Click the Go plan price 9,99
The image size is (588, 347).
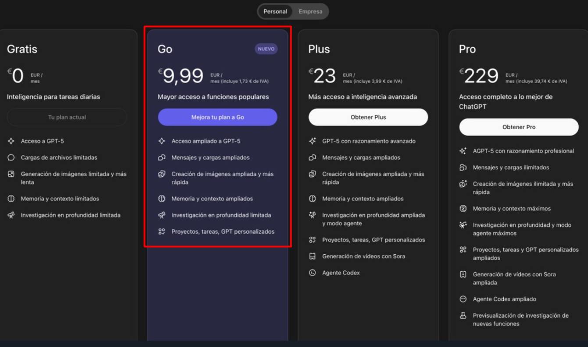[x=183, y=77]
